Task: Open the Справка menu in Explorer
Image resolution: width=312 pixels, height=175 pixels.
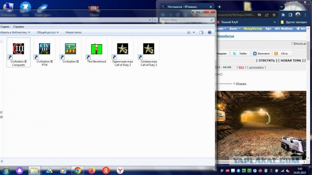Action: click(19, 27)
